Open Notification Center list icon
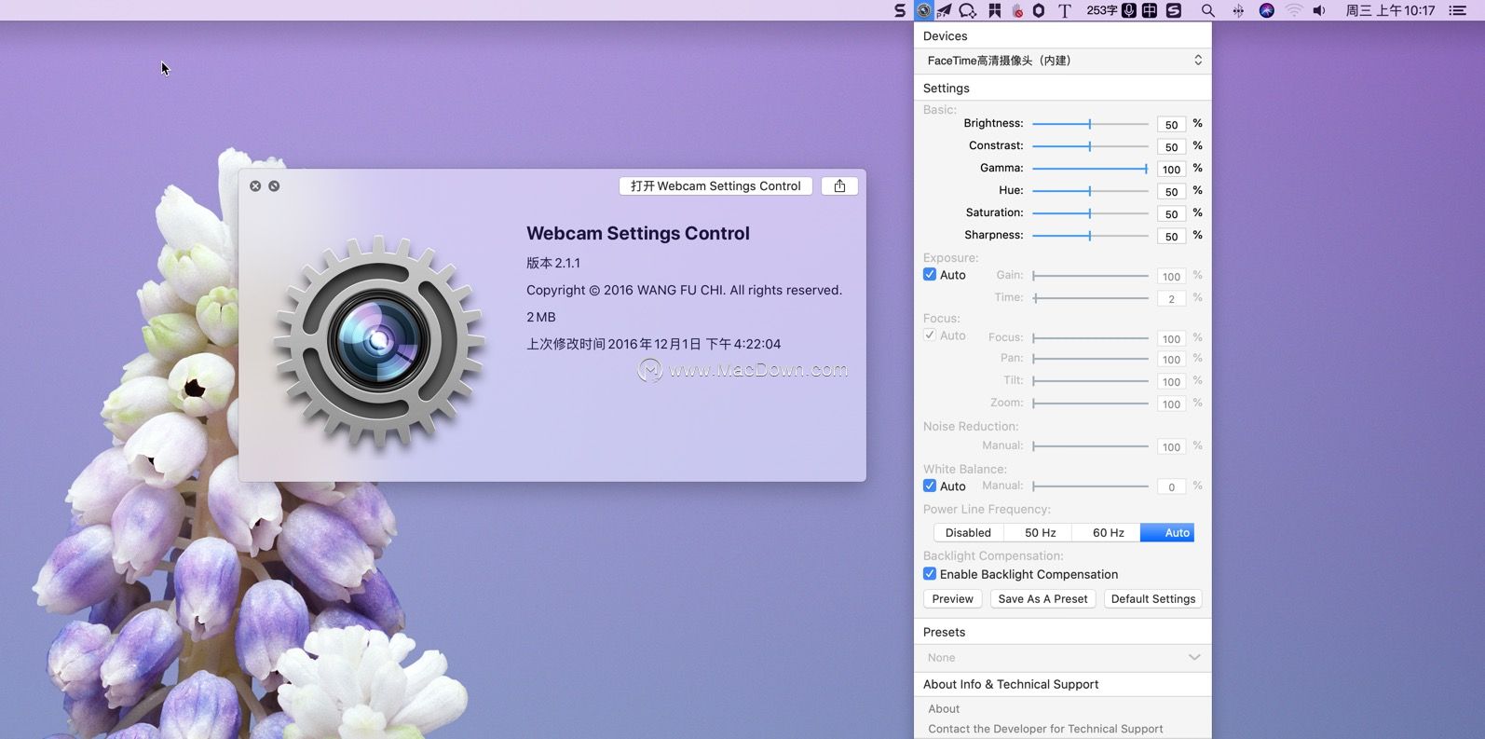 tap(1458, 10)
